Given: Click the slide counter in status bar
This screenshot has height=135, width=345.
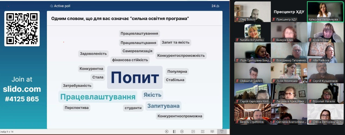Looking at the screenshot, I should [7, 132].
